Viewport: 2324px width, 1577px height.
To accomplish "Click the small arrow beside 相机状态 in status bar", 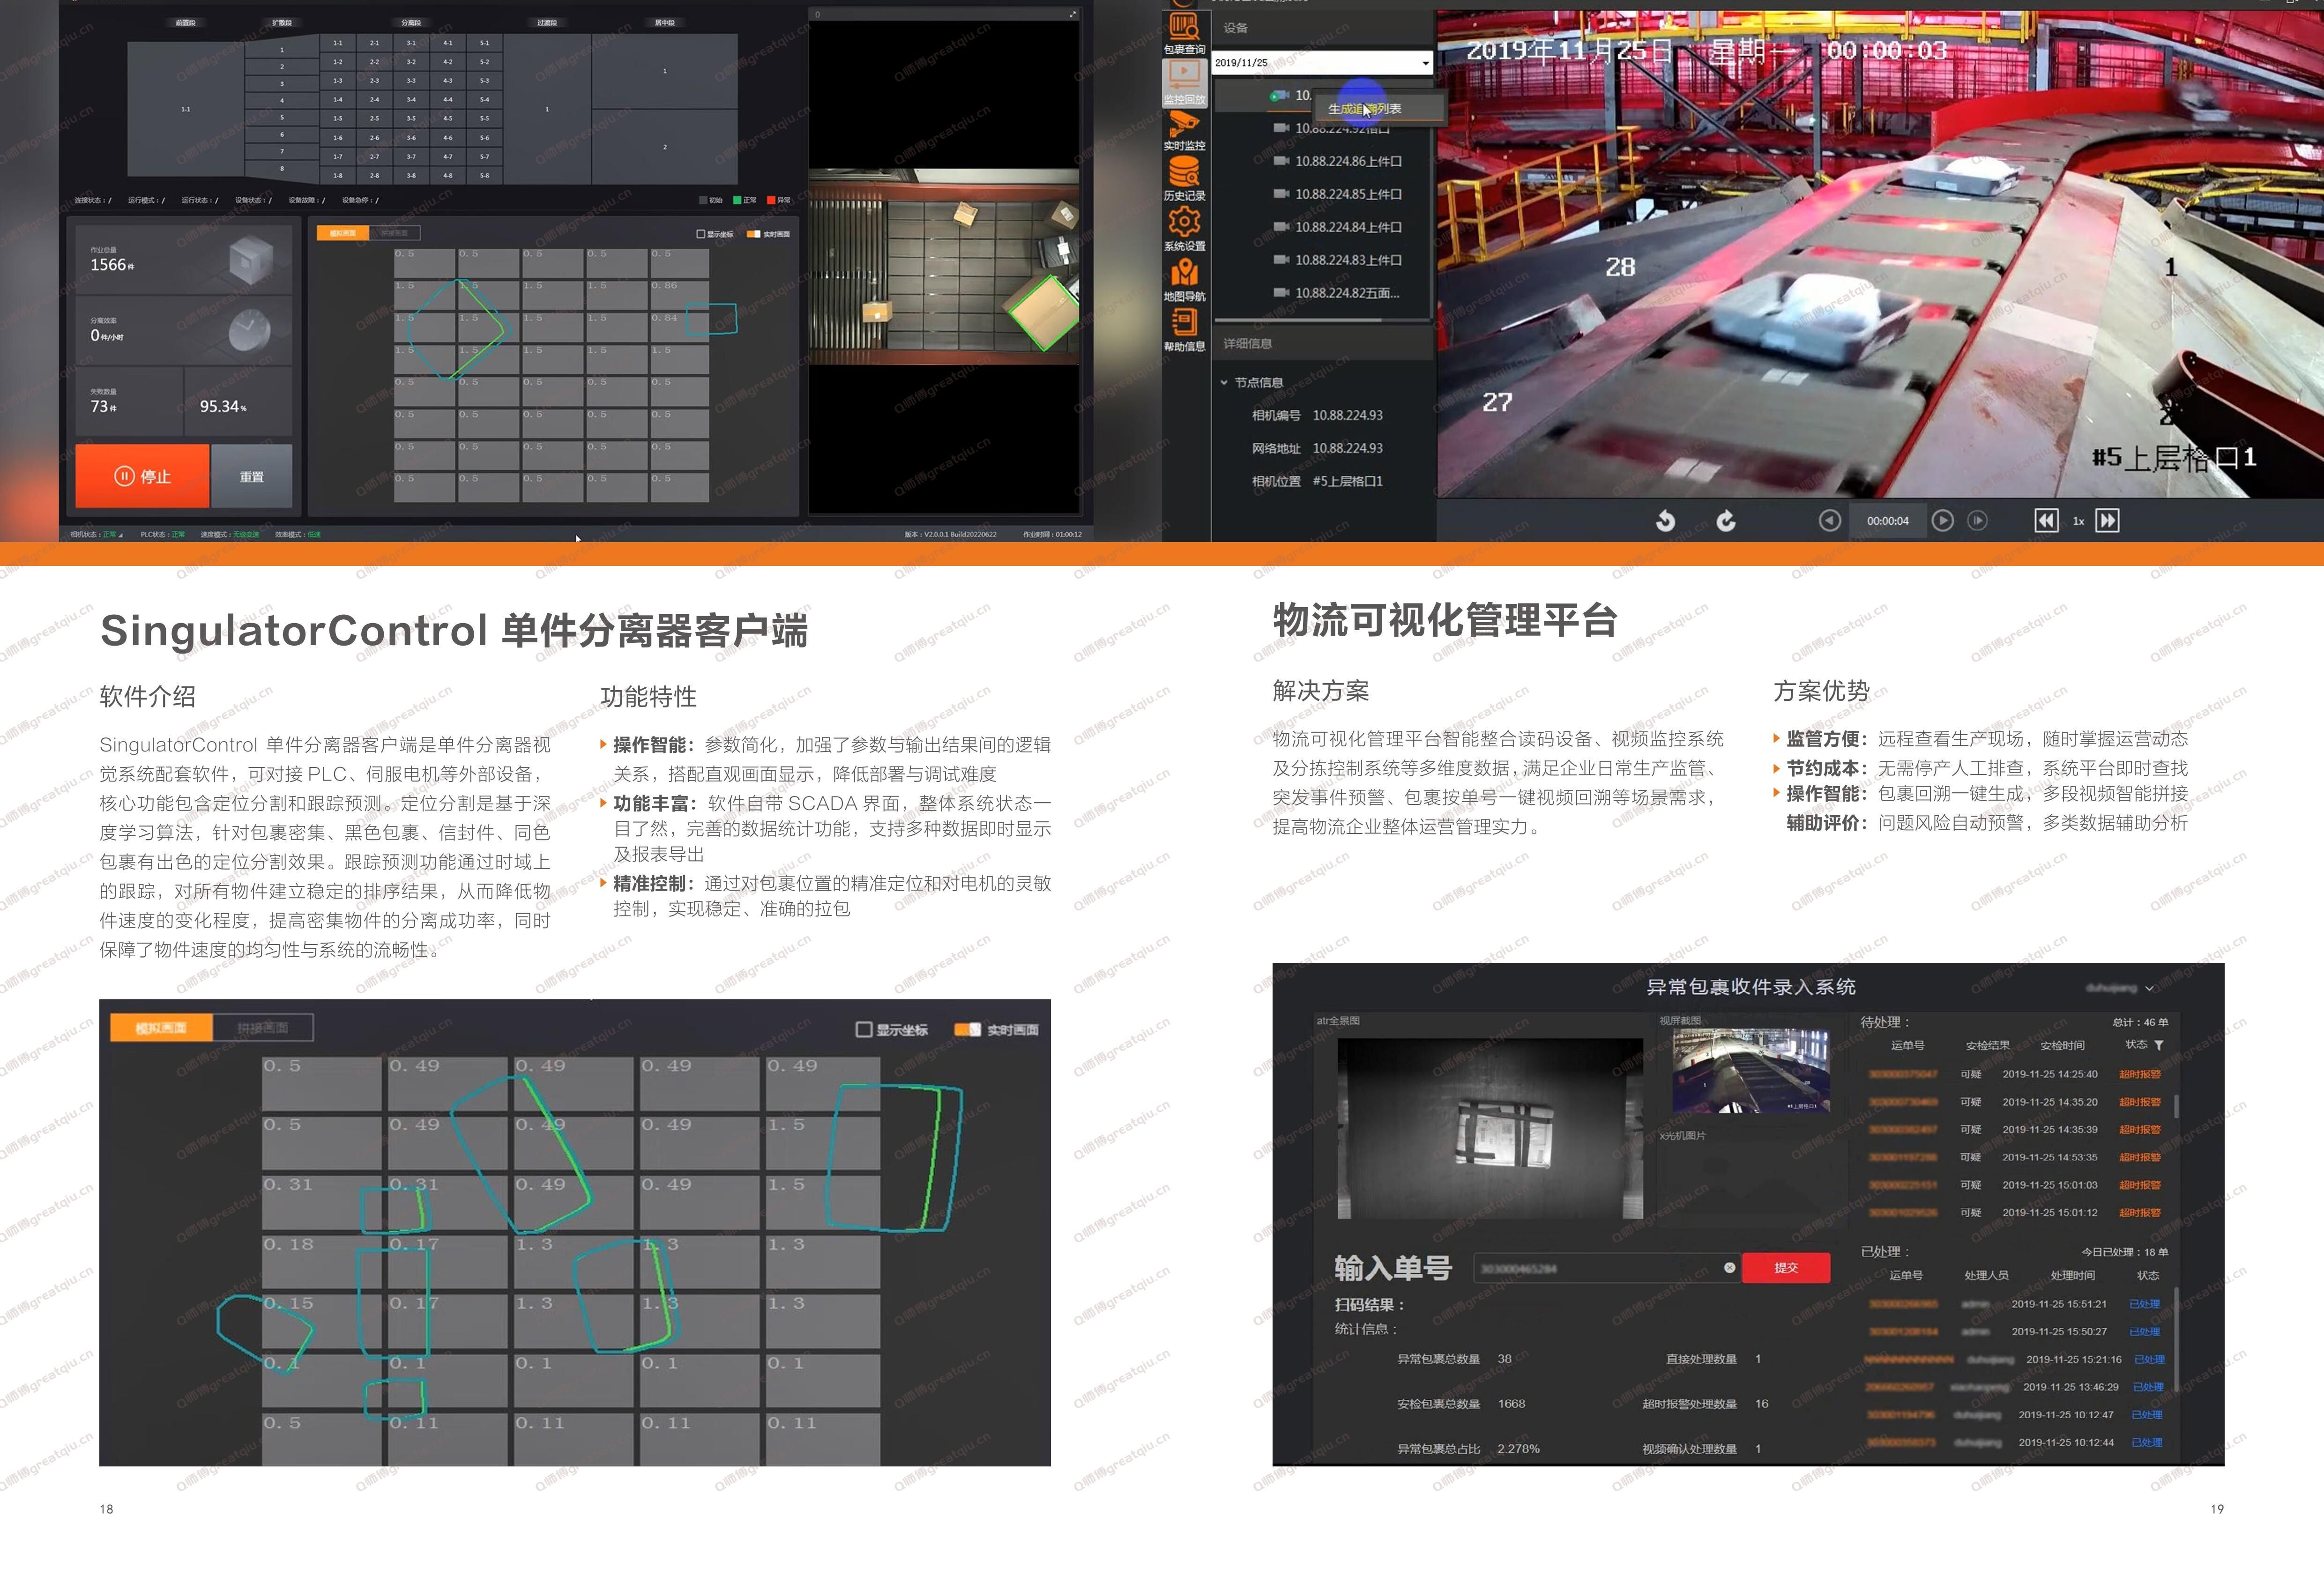I will (x=120, y=535).
